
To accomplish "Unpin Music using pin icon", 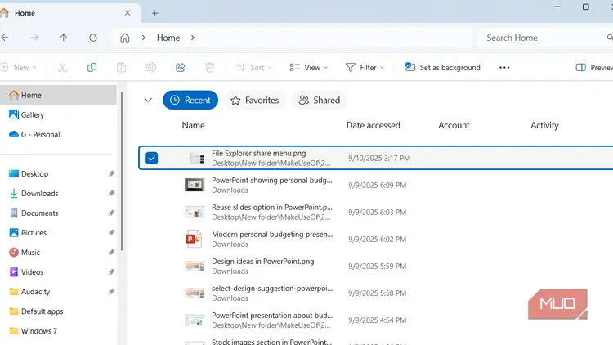I will 111,253.
